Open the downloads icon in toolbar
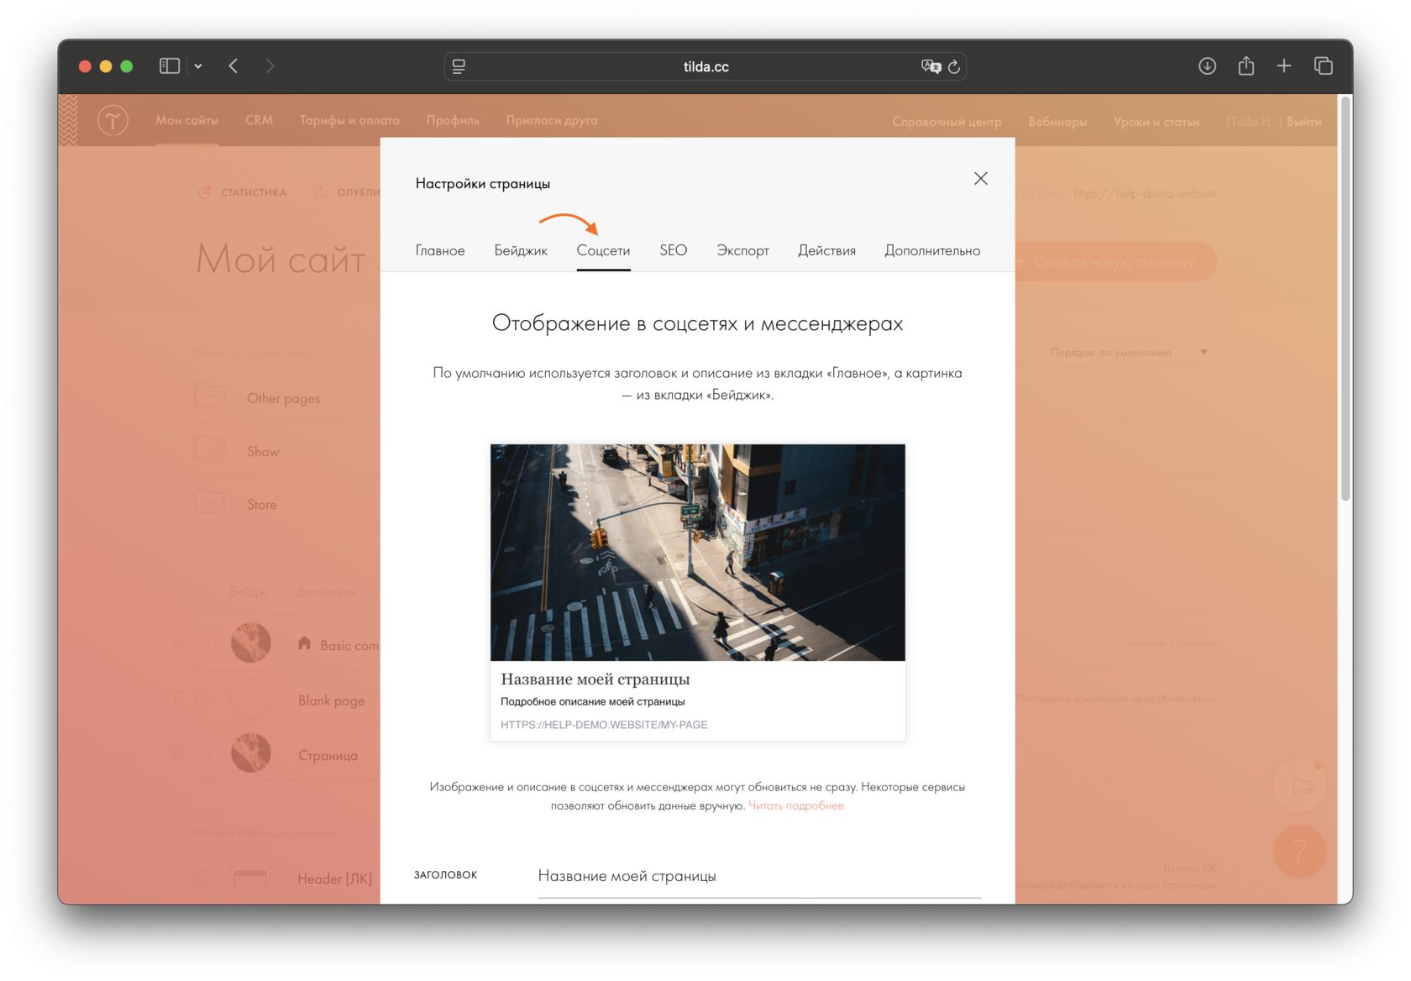The height and width of the screenshot is (981, 1411). pos(1207,66)
